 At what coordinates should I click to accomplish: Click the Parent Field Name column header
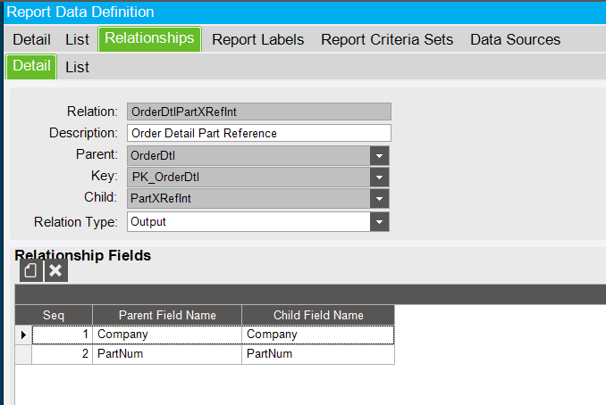pyautogui.click(x=167, y=315)
